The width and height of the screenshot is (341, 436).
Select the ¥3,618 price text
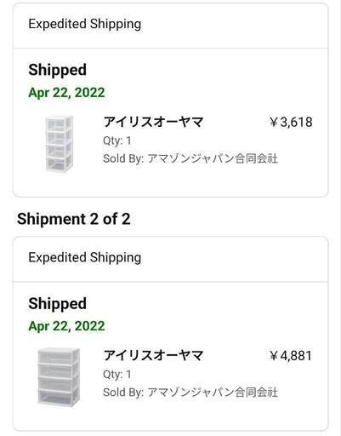coord(291,123)
